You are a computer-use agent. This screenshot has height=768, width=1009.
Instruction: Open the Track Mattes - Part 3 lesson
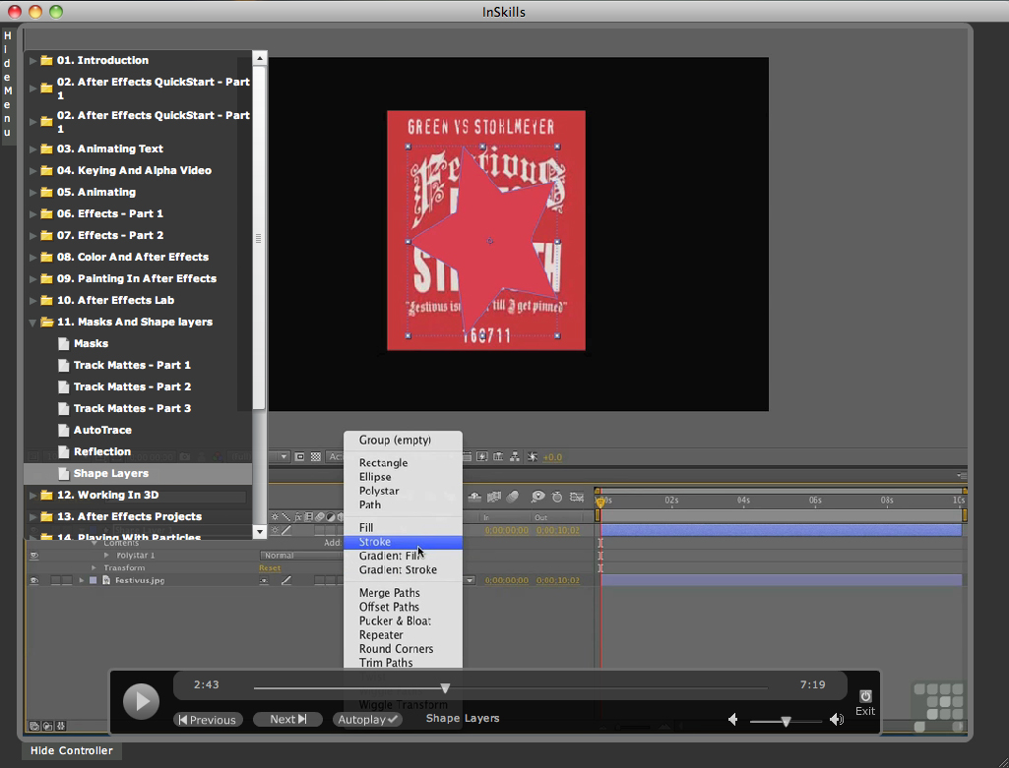(132, 409)
